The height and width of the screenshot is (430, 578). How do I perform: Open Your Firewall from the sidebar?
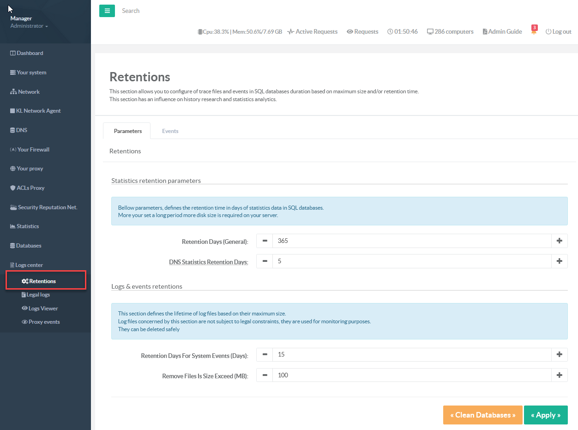coord(33,150)
